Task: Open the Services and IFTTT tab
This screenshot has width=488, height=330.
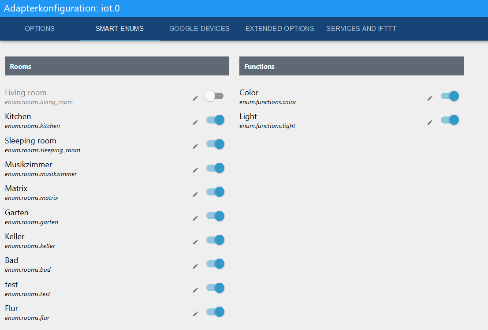Action: pos(361,29)
